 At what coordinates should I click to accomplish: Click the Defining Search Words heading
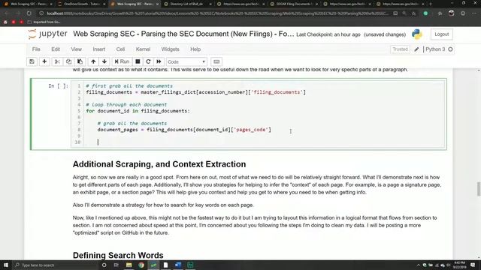(118, 255)
